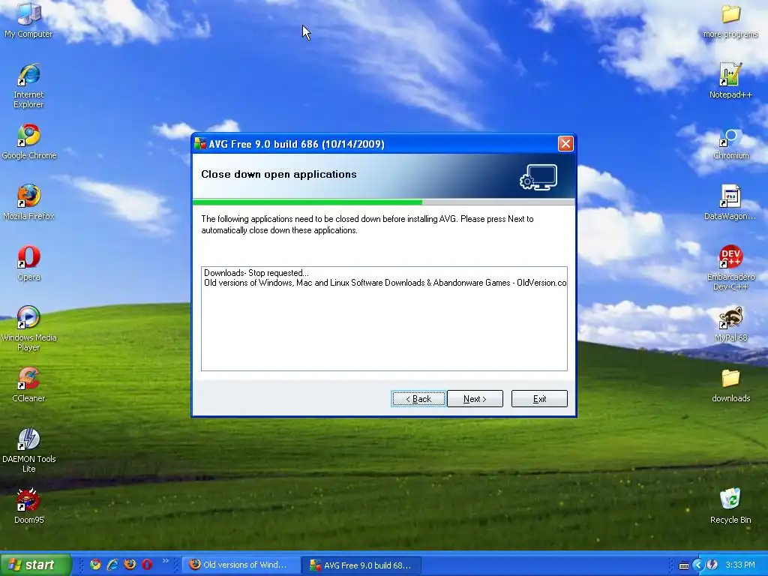Click Internet Explorer Quick Launch icon
This screenshot has width=768, height=576.
coord(112,564)
